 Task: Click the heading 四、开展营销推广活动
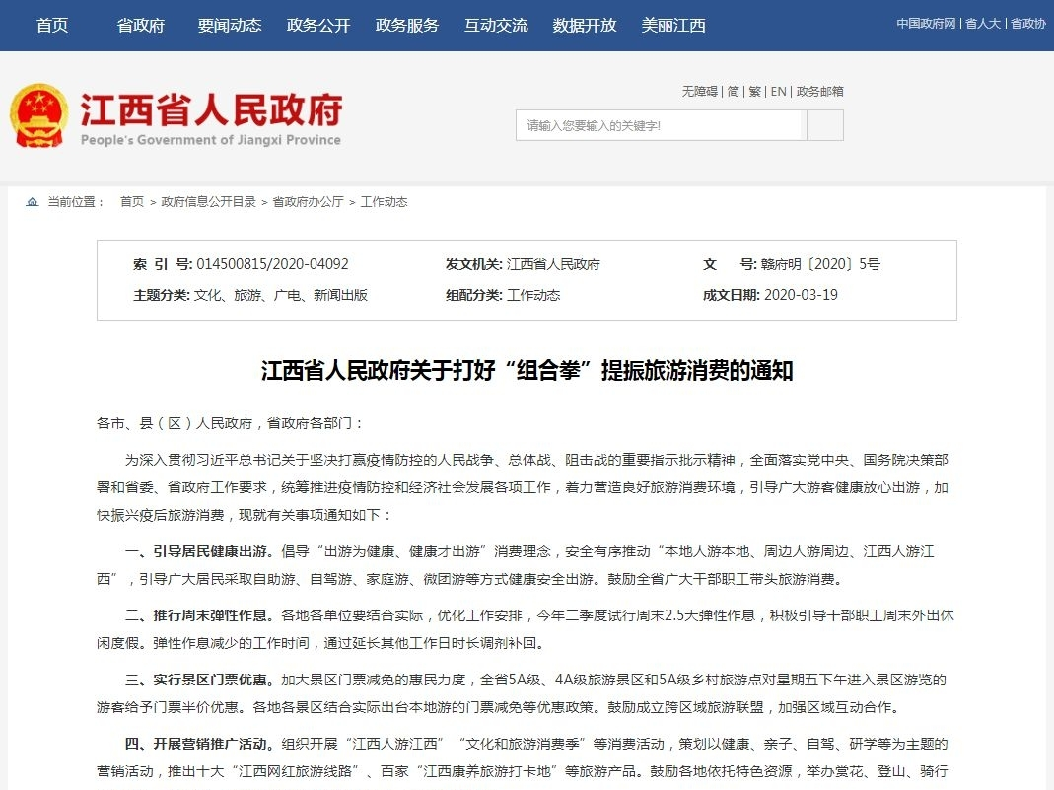coord(198,744)
